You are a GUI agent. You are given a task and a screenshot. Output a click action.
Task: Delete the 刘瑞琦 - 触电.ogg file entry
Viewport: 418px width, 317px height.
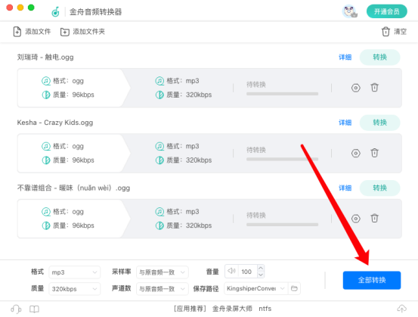374,87
